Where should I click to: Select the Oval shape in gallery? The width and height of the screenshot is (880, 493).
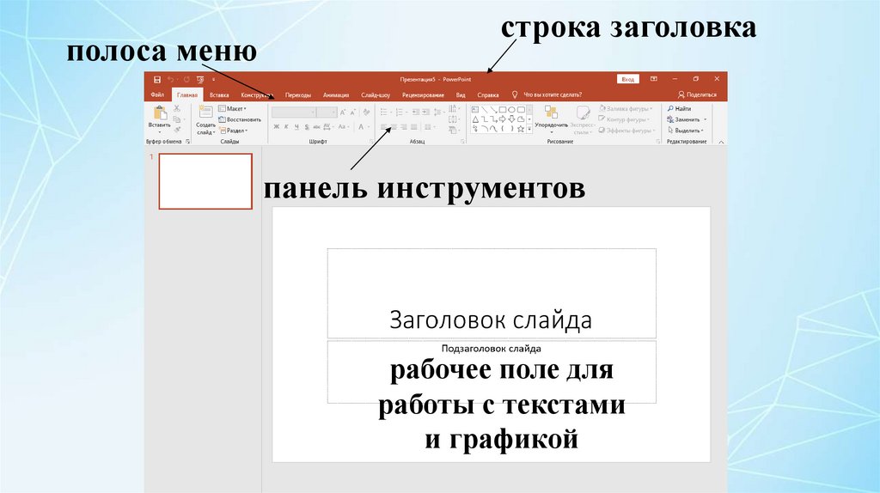click(x=512, y=109)
